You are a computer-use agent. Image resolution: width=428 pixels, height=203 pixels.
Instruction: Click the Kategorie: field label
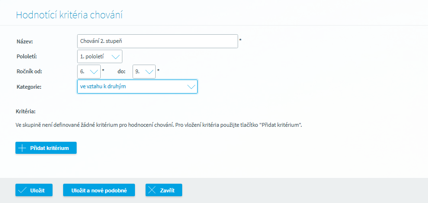point(29,86)
